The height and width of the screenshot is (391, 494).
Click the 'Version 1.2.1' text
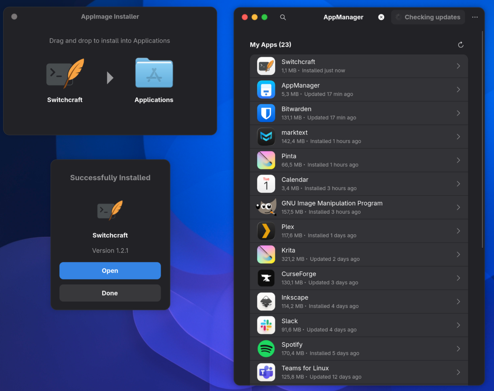[x=110, y=251]
